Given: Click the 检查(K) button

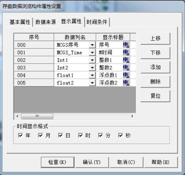Looking at the screenshot, I should [x=58, y=162].
